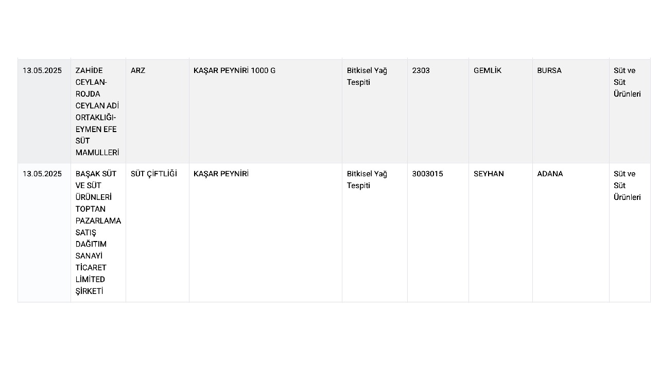Click the SÜT ÇİFTLİĞİ brand cell
This screenshot has height=370, width=659.
click(157, 232)
